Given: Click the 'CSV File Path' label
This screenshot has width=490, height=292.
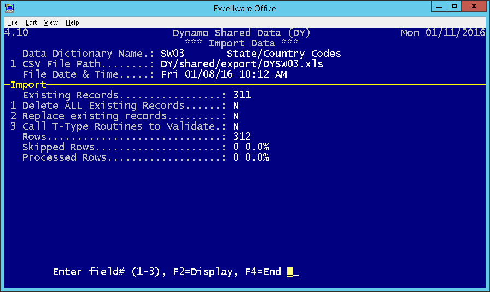Looking at the screenshot, I should [x=62, y=64].
